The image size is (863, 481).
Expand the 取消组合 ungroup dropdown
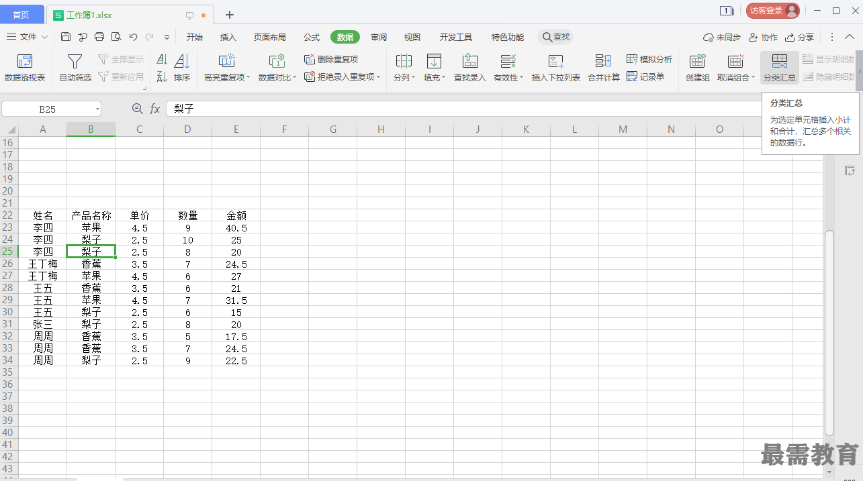coord(753,78)
